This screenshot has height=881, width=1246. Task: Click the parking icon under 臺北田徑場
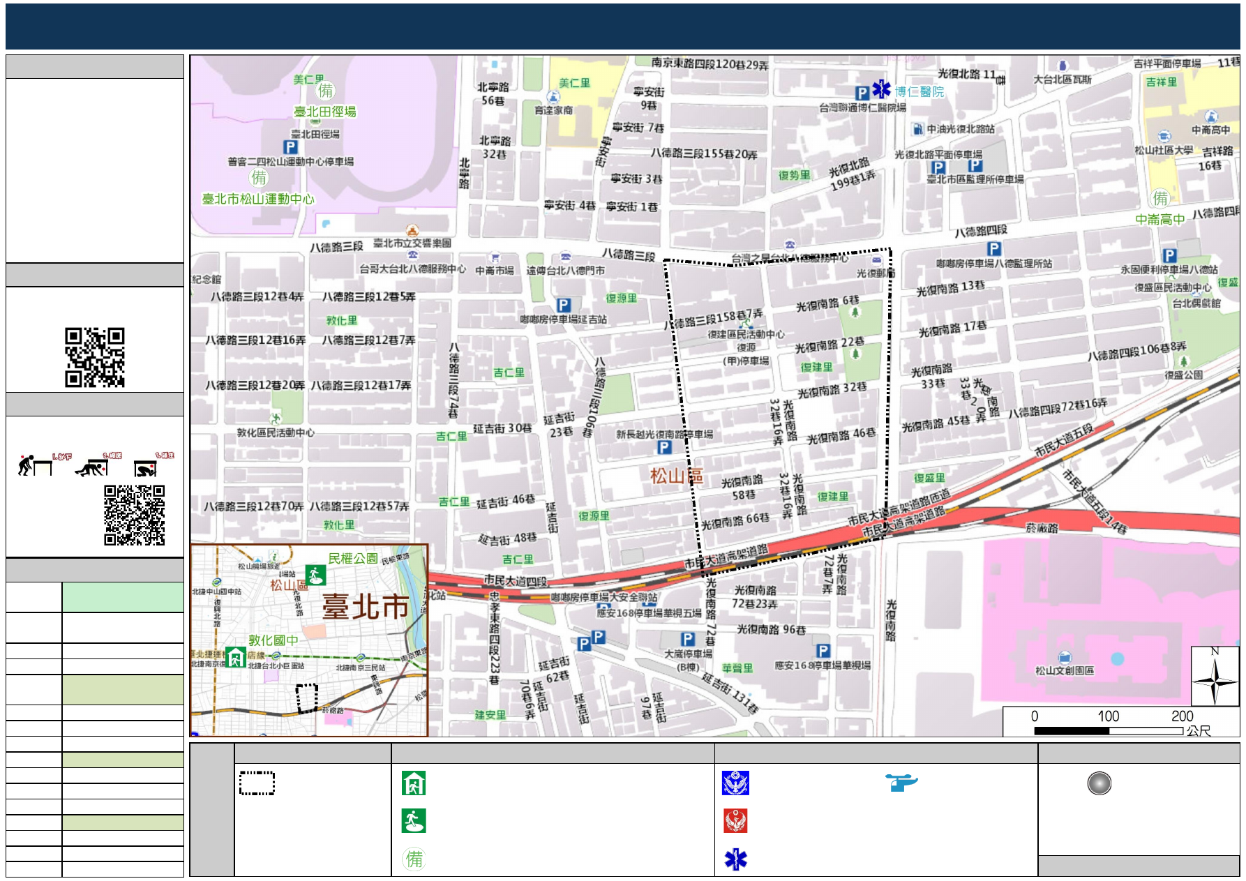tap(291, 147)
